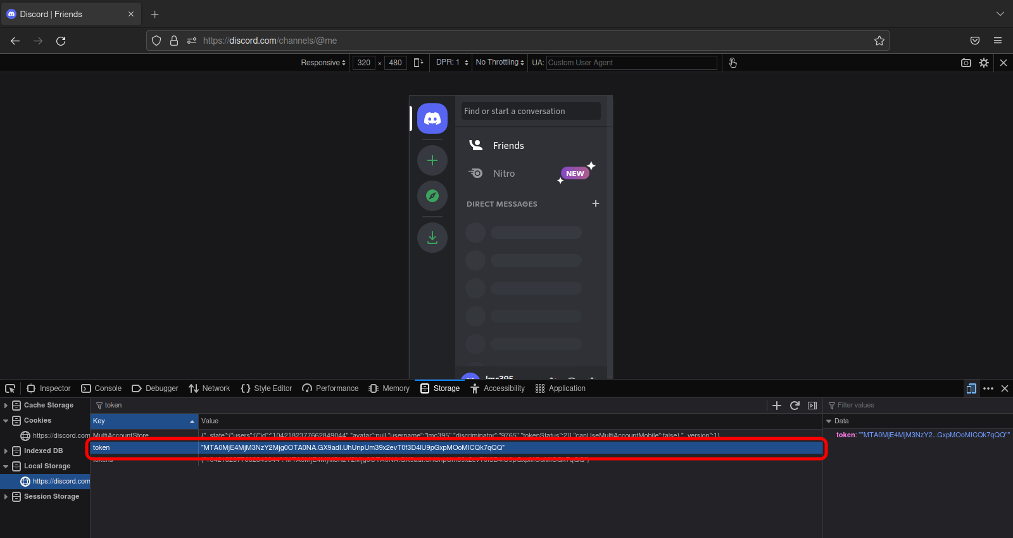Select the Discord | Friends browser tab
Viewport: 1013px width, 538px height.
click(x=70, y=14)
